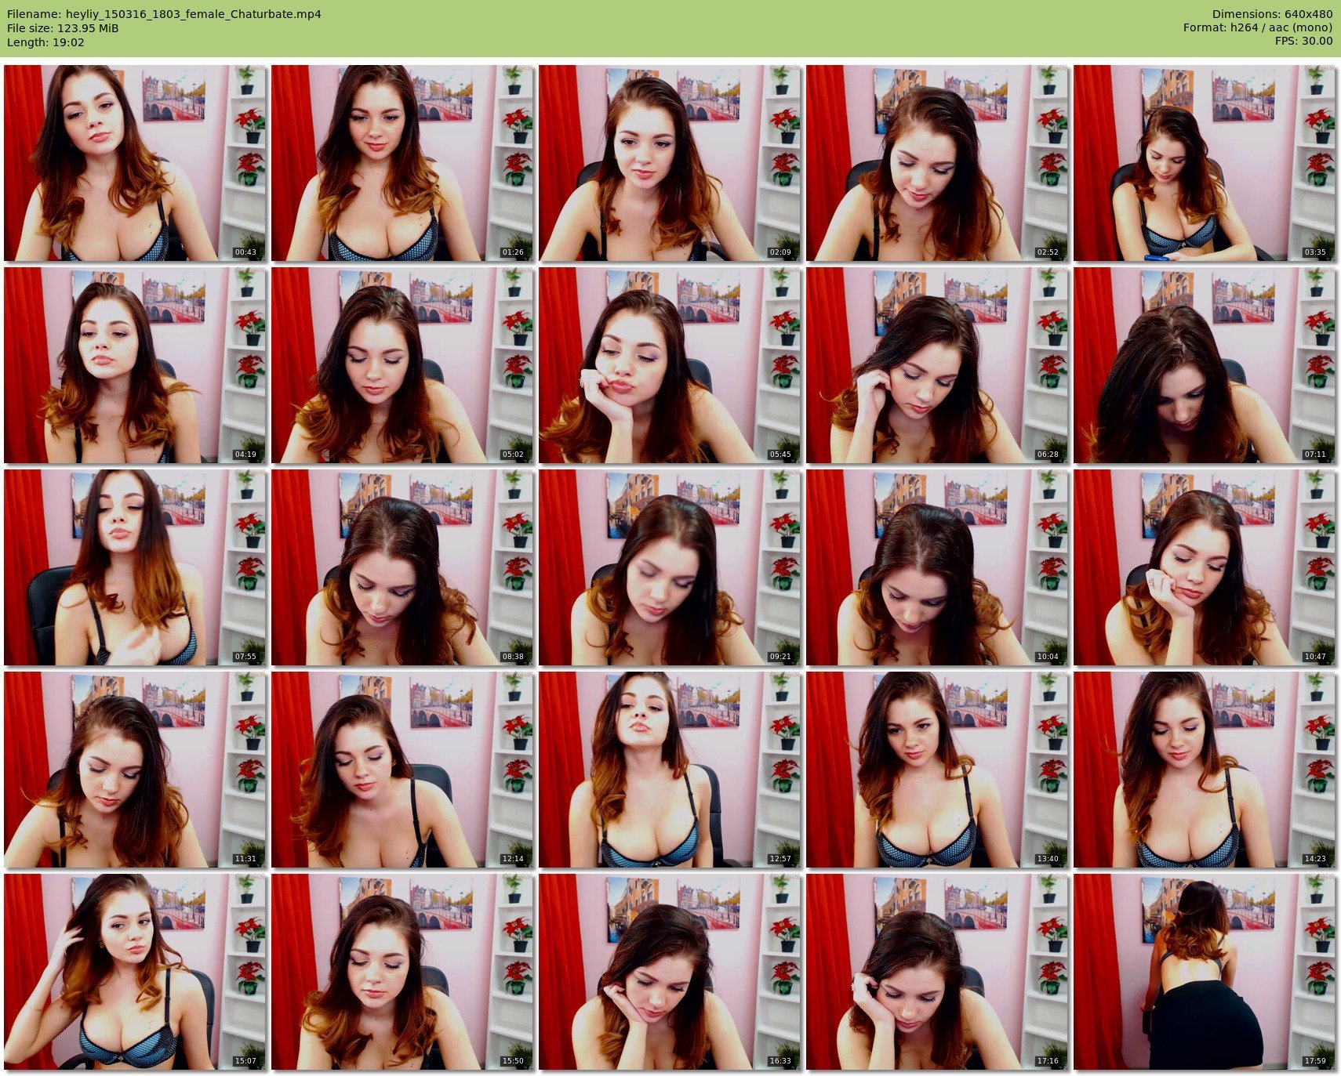Click the thumbnail at 16:33
This screenshot has height=1076, width=1341.
670,972
